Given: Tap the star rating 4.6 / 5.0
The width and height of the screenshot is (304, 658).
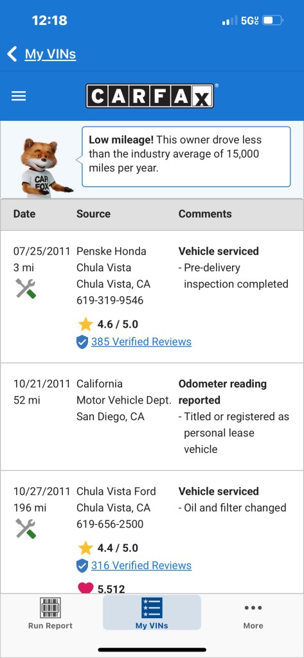Looking at the screenshot, I should tap(108, 324).
